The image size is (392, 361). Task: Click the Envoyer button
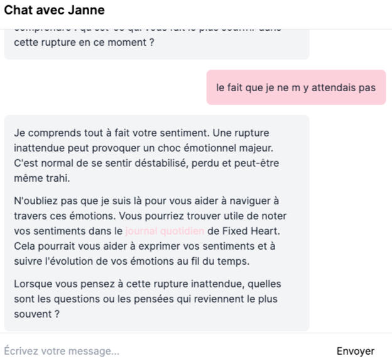pyautogui.click(x=355, y=351)
